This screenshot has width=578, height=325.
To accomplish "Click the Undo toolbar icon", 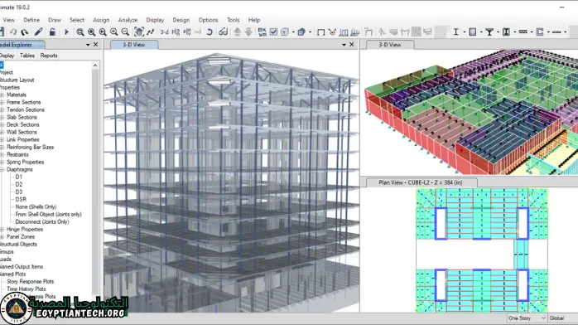I will [x=13, y=32].
